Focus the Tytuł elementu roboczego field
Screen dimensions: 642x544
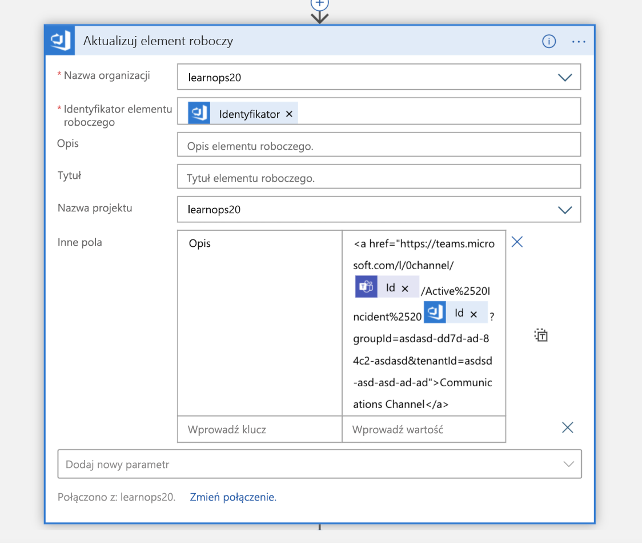(x=379, y=177)
